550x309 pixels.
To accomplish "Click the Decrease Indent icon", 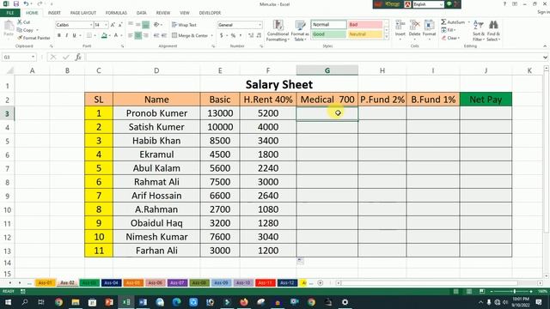I will click(156, 35).
